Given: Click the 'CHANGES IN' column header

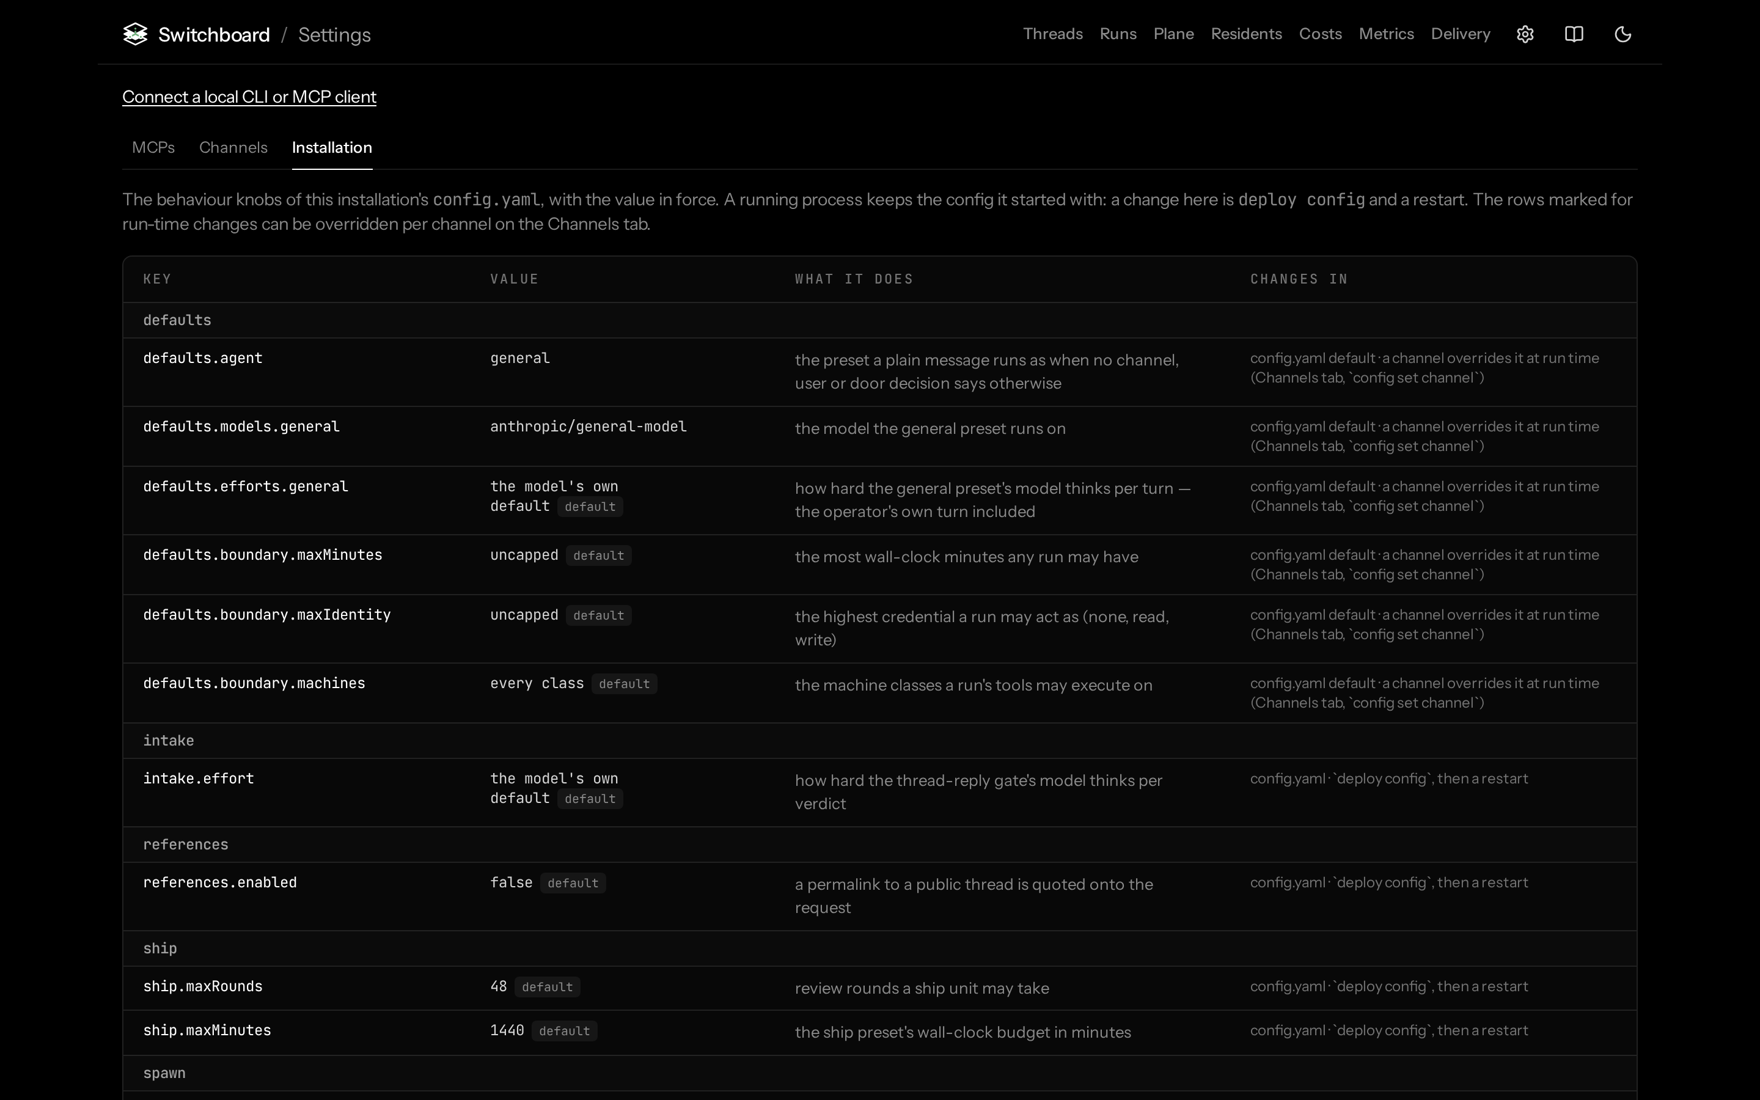Looking at the screenshot, I should pyautogui.click(x=1299, y=279).
